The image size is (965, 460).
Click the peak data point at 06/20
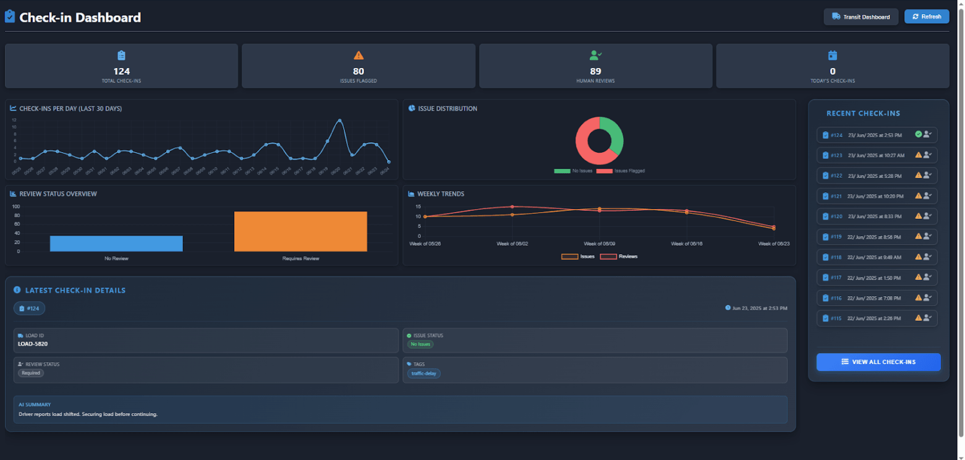coord(339,121)
